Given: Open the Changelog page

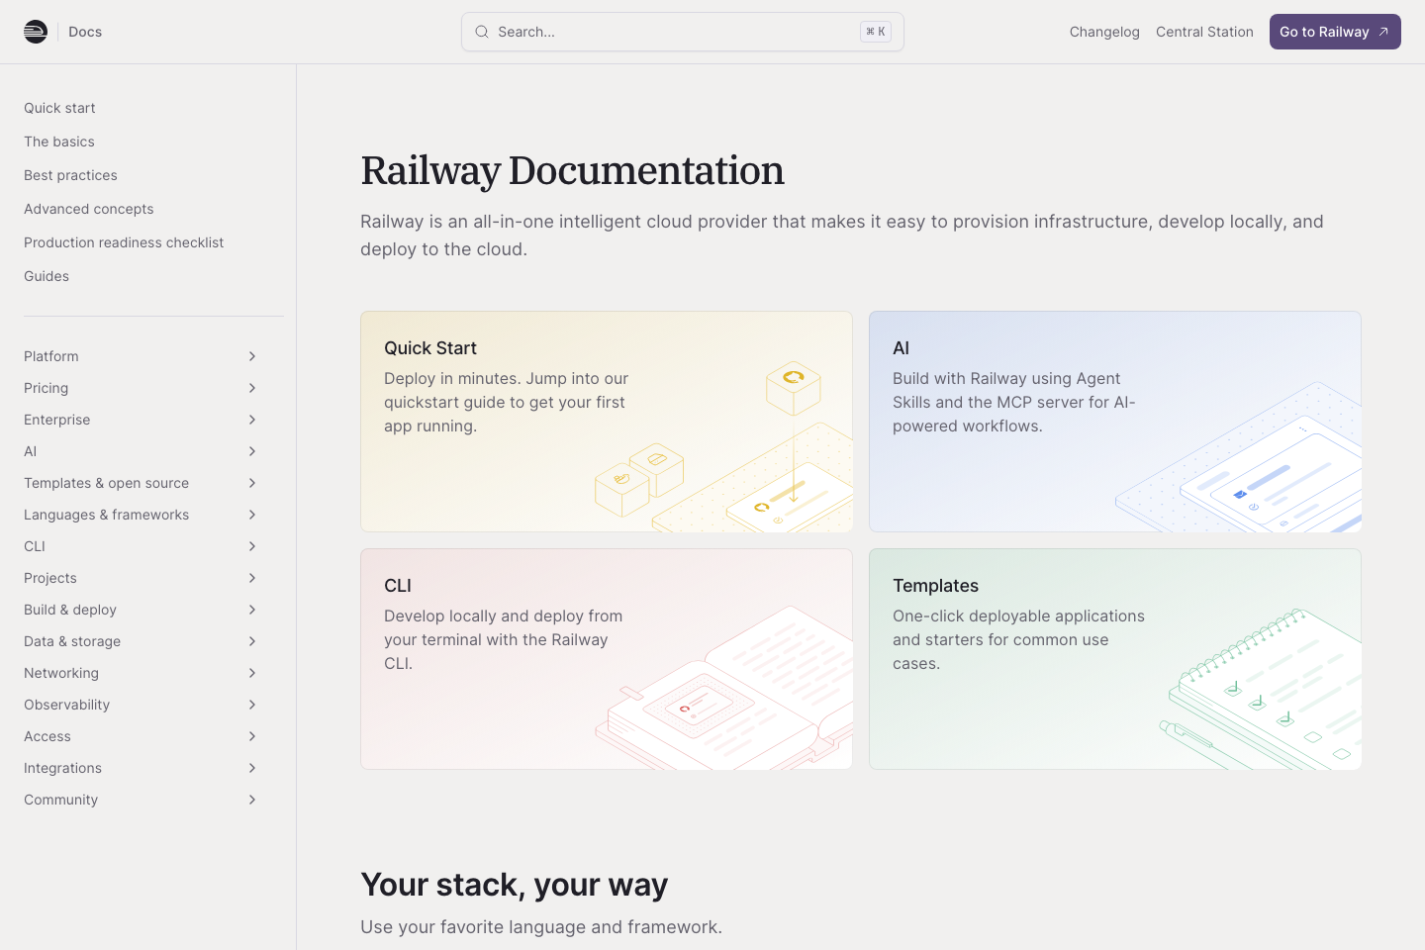Looking at the screenshot, I should 1104,31.
